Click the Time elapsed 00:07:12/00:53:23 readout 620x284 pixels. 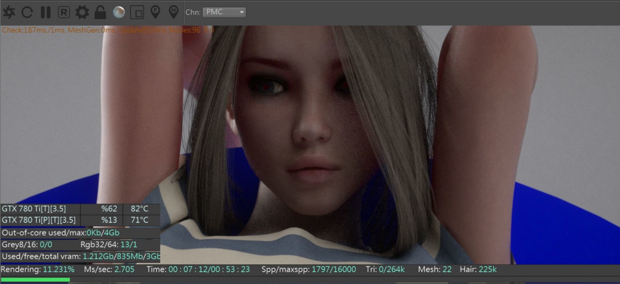point(198,269)
